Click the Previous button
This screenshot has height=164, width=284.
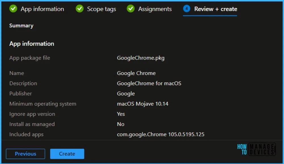point(26,154)
